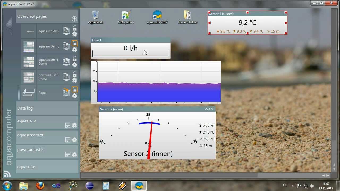
Task: Open the gear settings for aquaero 5
Action: point(74,125)
